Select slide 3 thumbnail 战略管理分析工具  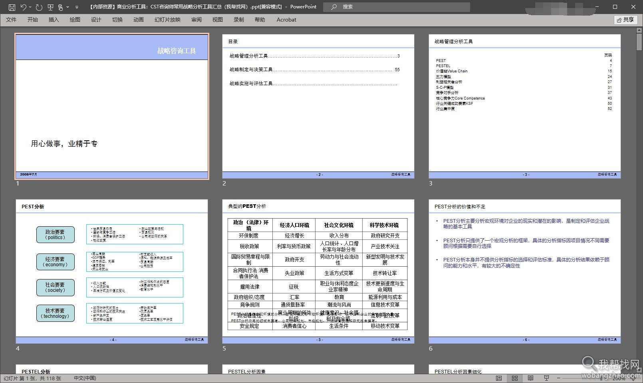[x=525, y=106]
